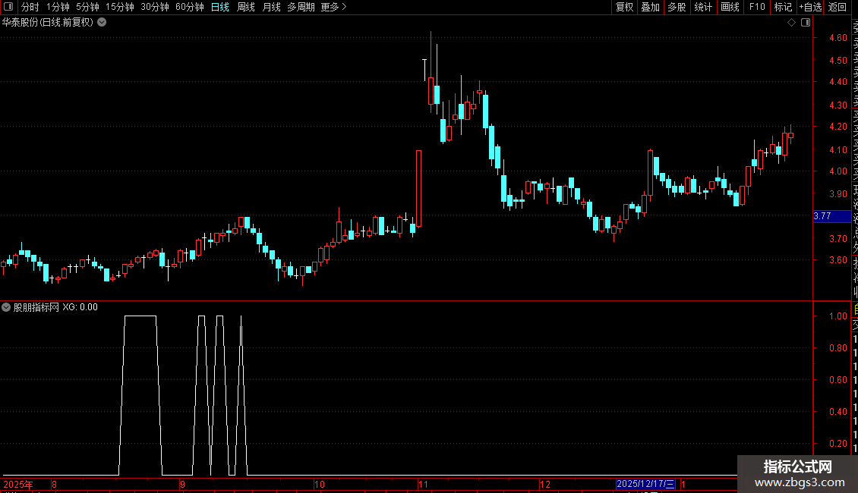This screenshot has height=493, width=858.
Task: Switch to the 周线 weekly tab
Action: [246, 7]
